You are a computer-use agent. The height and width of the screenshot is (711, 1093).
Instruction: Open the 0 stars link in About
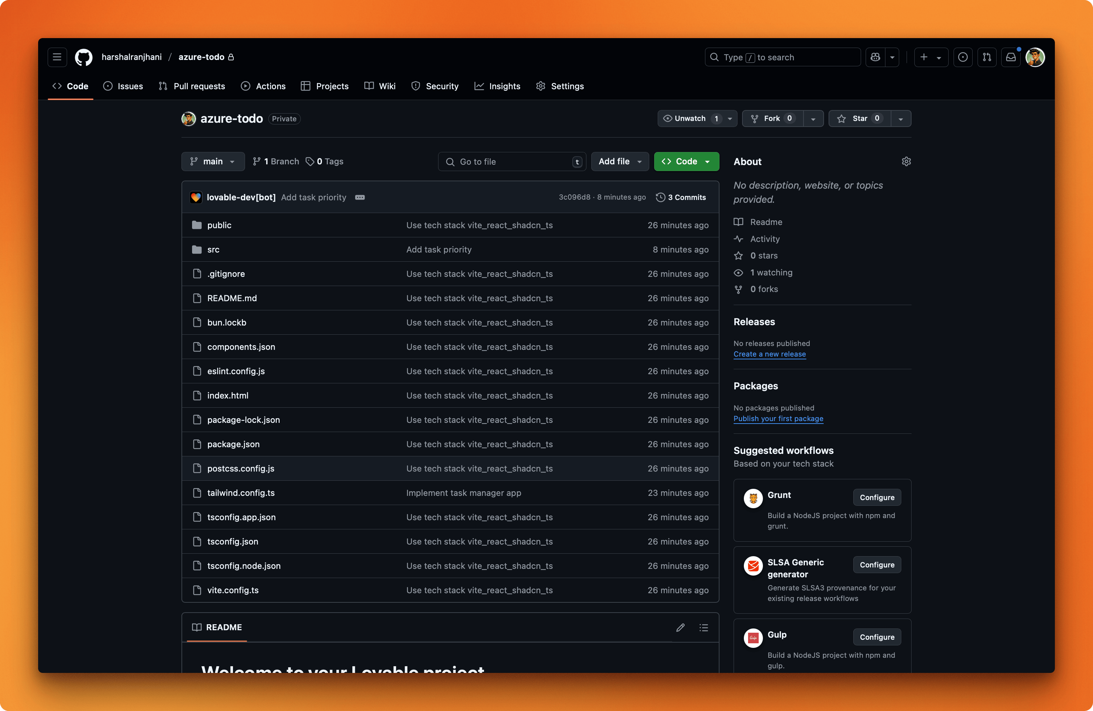click(764, 256)
